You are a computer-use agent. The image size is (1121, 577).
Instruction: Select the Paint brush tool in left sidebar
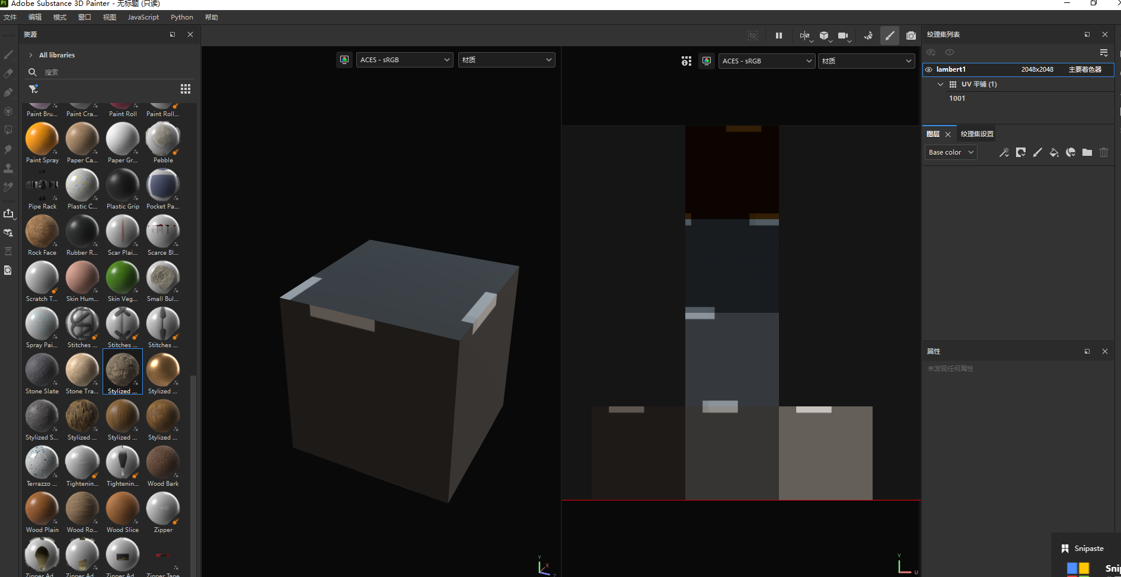pyautogui.click(x=8, y=55)
